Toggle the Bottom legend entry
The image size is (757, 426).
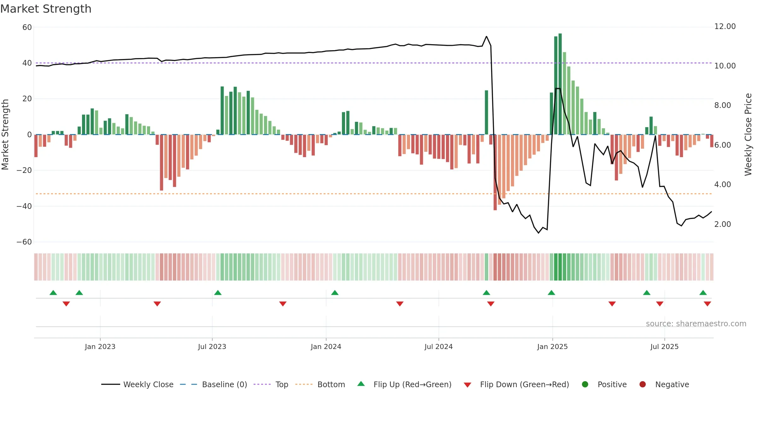(x=320, y=384)
